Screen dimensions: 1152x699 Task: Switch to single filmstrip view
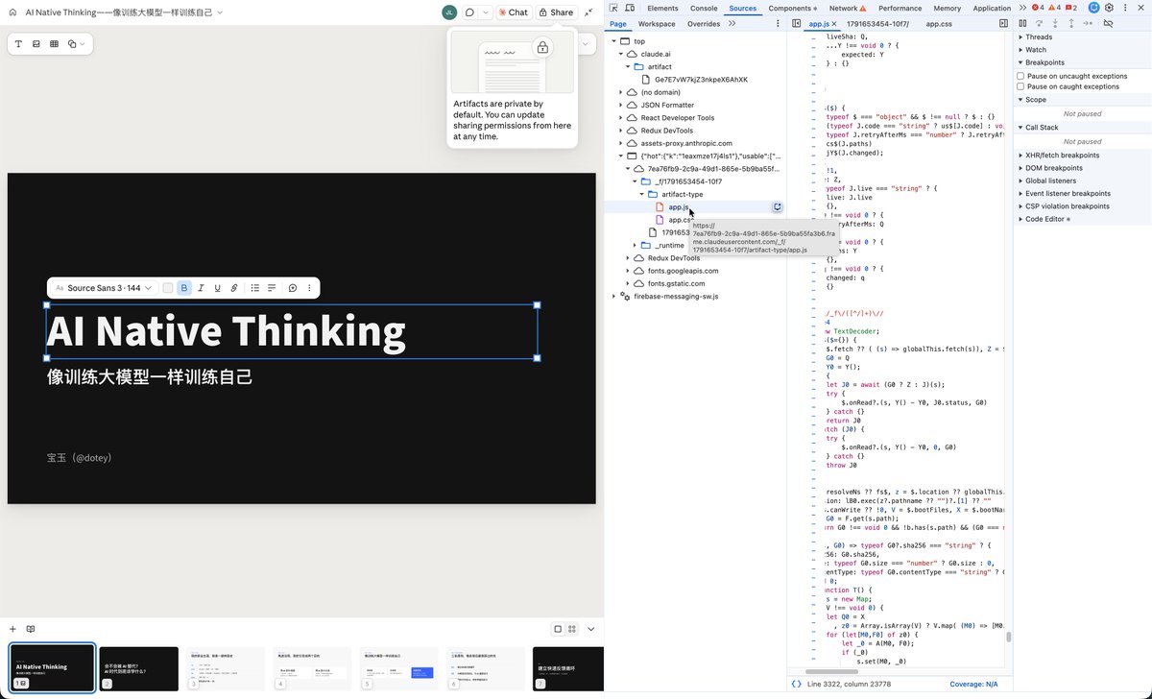point(558,629)
